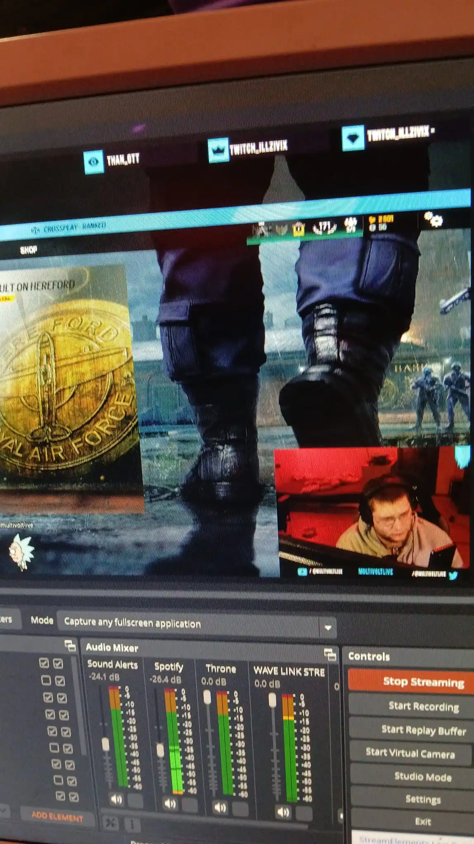474x844 pixels.
Task: Click the crown icon beside TWITCH_ILLZIVIX
Action: (x=218, y=150)
